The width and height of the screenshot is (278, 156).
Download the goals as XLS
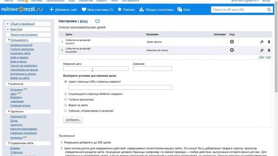coord(268,57)
